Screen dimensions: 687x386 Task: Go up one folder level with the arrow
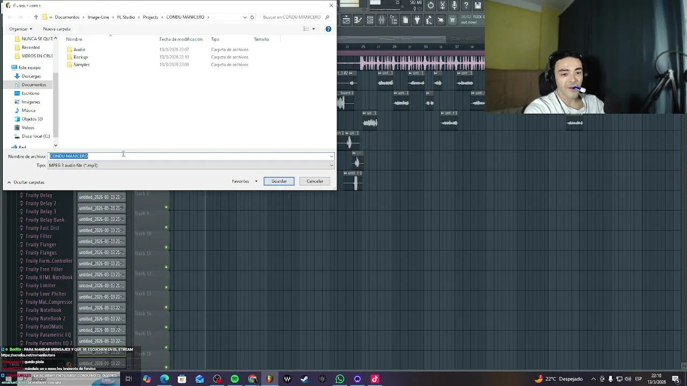(x=36, y=17)
